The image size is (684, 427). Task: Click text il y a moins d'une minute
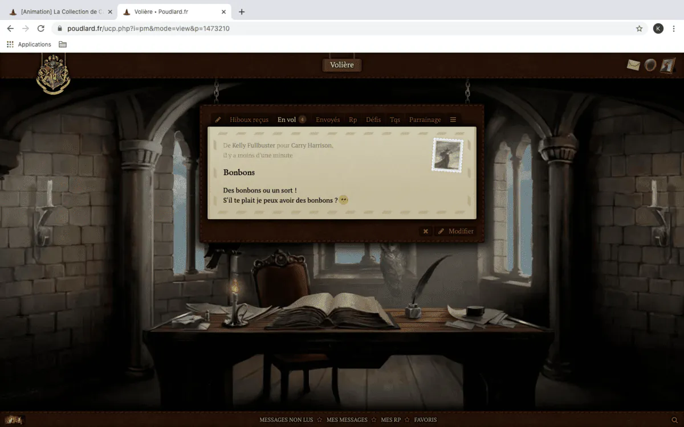coord(258,155)
